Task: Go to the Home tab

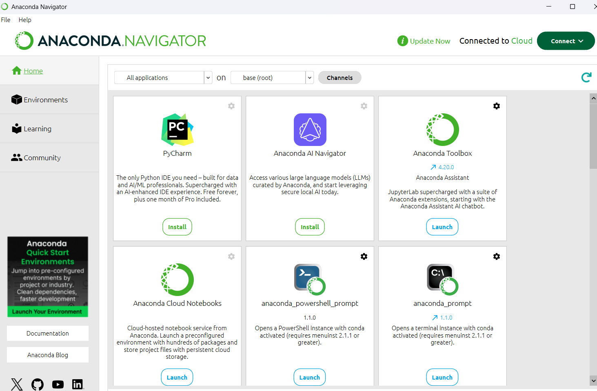Action: point(49,71)
